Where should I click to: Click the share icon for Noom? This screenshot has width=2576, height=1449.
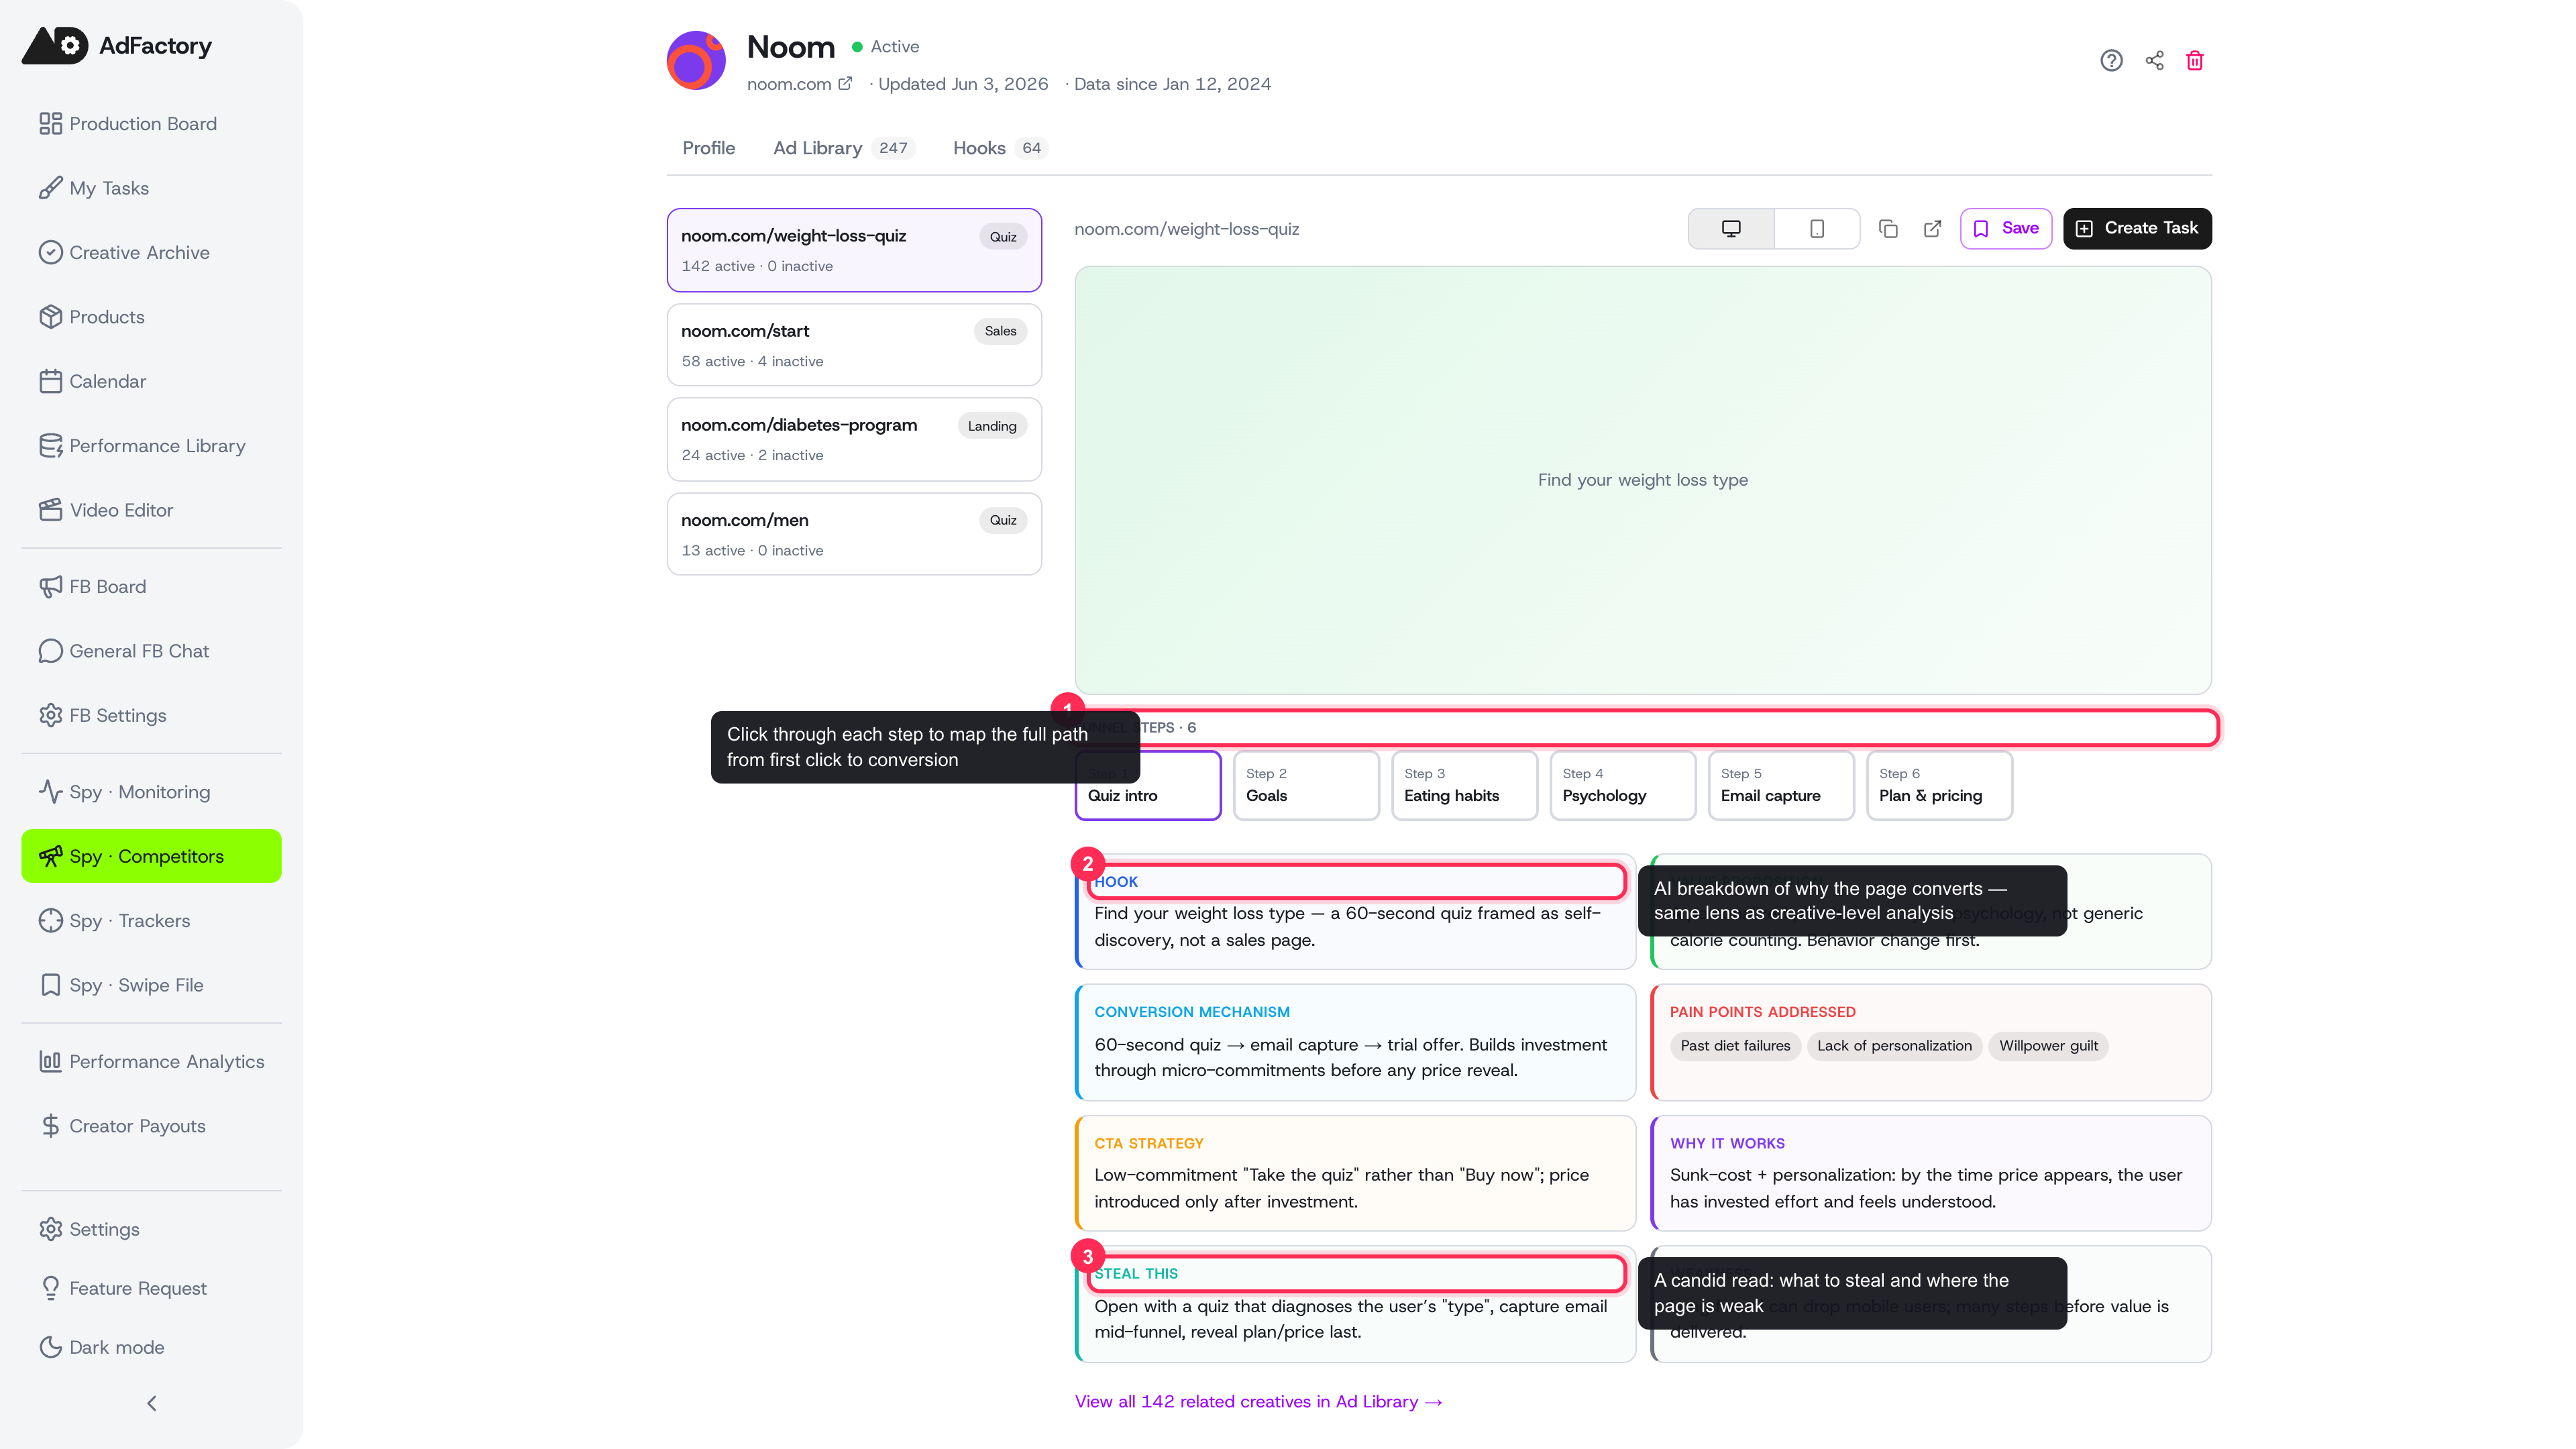[x=2154, y=61]
